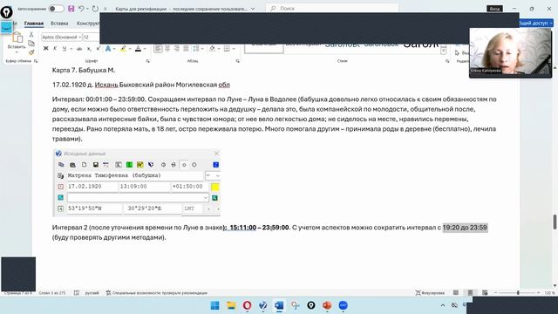This screenshot has width=558, height=314.
Task: Align paragraph text left
Action: [158, 49]
